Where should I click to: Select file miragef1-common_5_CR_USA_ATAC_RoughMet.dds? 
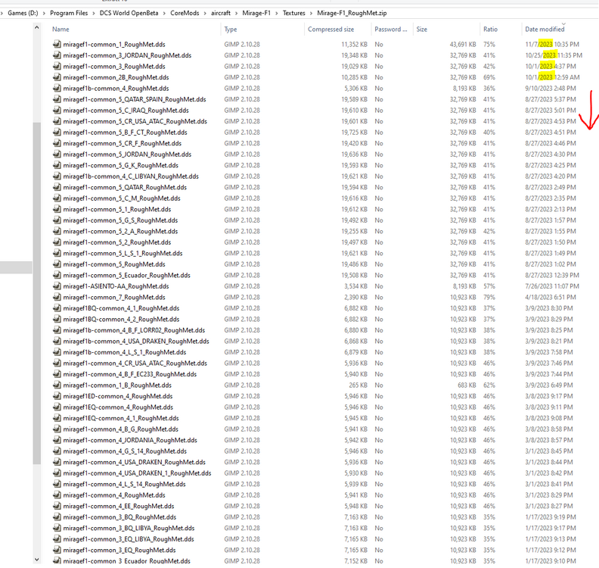[135, 121]
